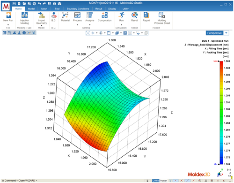Screen dimensions: 234x183
Task: Click the Help question mark icon
Action: coord(54,4)
